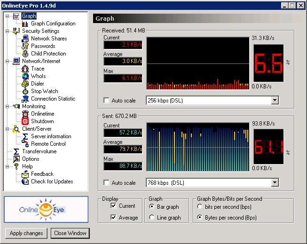Enable Auto scale for Sent graph
This screenshot has height=244, width=307.
(x=107, y=183)
